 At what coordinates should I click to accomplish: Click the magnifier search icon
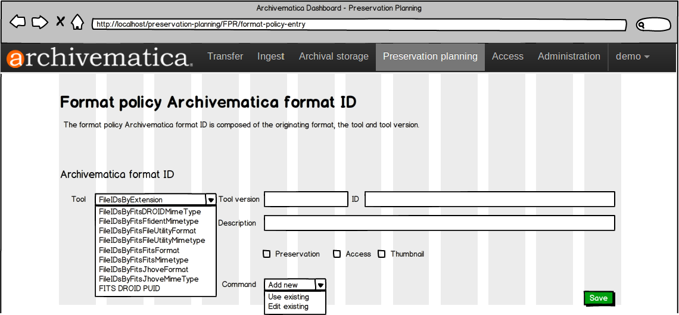tap(642, 25)
